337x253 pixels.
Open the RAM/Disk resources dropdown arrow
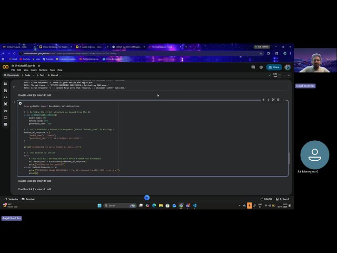284,75
